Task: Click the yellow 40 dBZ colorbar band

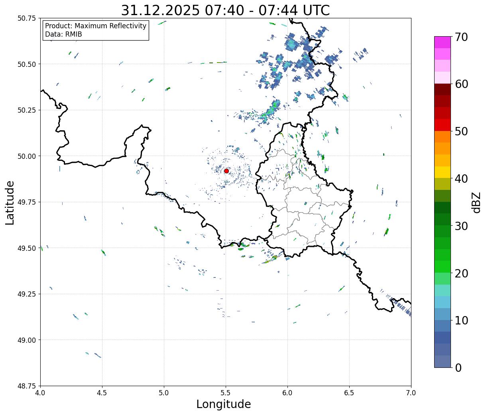Action: click(x=443, y=172)
